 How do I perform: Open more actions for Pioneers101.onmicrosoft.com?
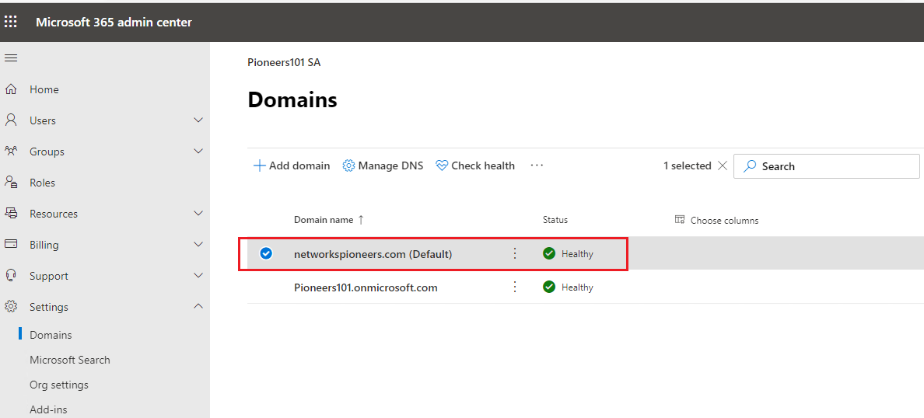pos(514,287)
